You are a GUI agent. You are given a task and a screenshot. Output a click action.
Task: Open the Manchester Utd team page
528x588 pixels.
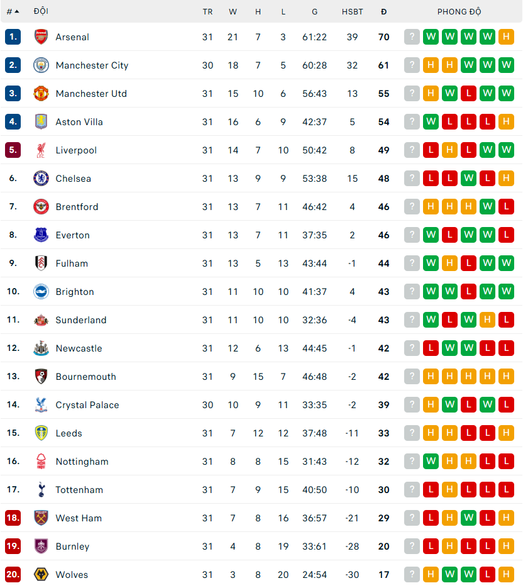[x=91, y=93]
